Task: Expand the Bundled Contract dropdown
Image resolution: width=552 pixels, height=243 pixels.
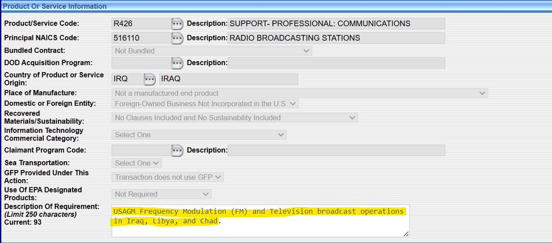Action: [x=212, y=51]
